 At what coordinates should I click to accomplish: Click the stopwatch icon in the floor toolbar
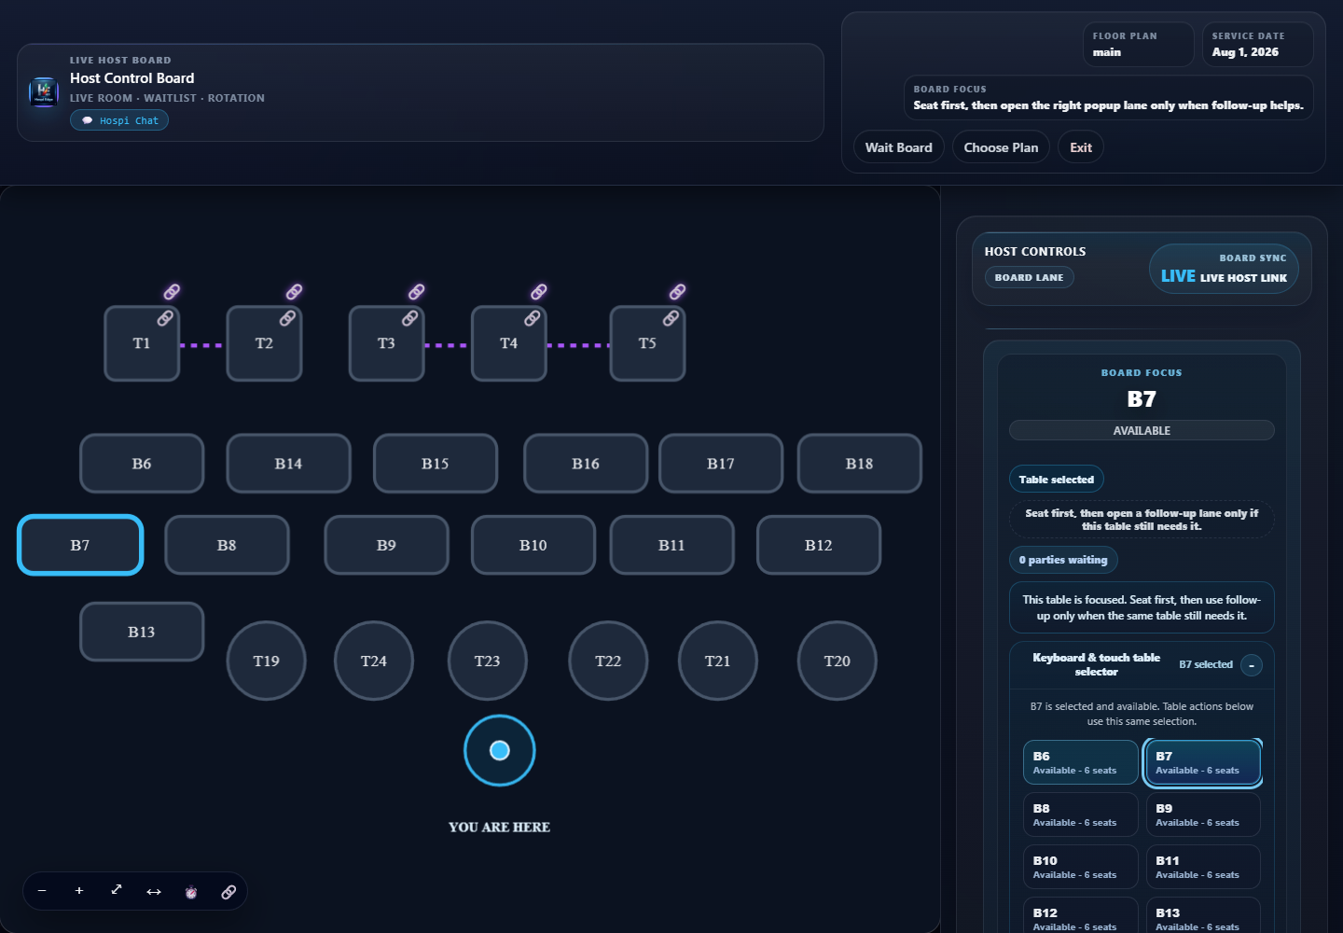click(191, 892)
